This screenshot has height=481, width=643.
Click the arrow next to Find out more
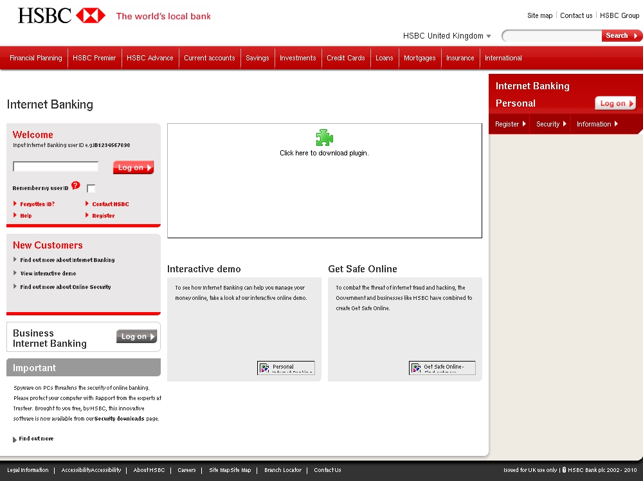pos(15,440)
